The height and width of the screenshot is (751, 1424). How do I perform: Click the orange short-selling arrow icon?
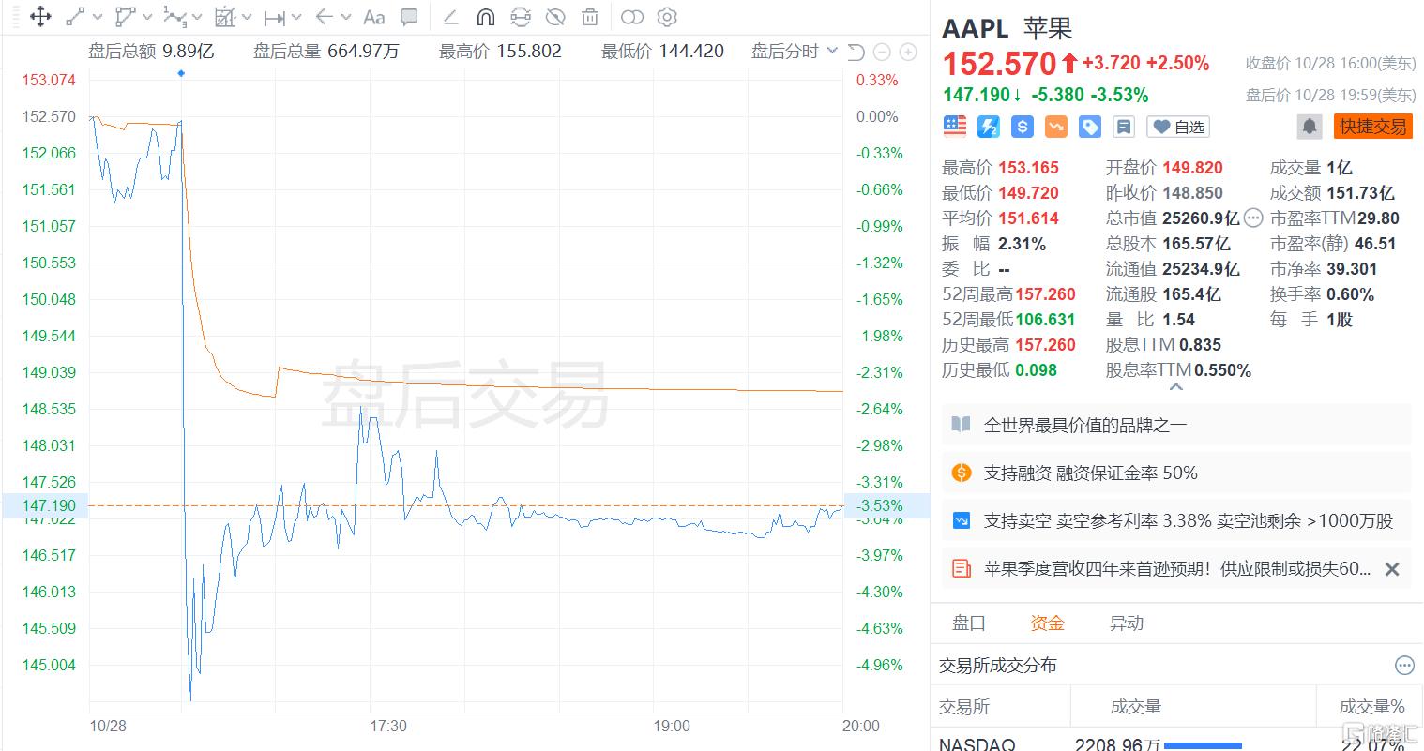pyautogui.click(x=1056, y=127)
